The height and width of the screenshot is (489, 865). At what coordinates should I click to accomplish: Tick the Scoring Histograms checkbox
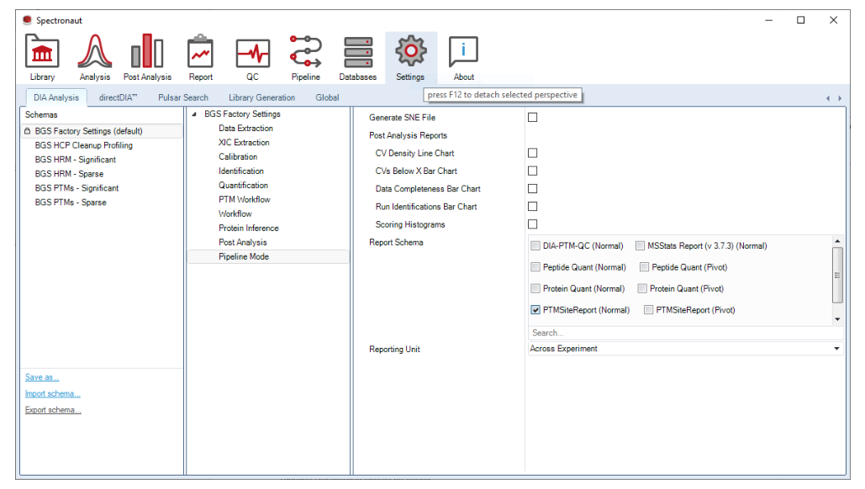pos(532,224)
